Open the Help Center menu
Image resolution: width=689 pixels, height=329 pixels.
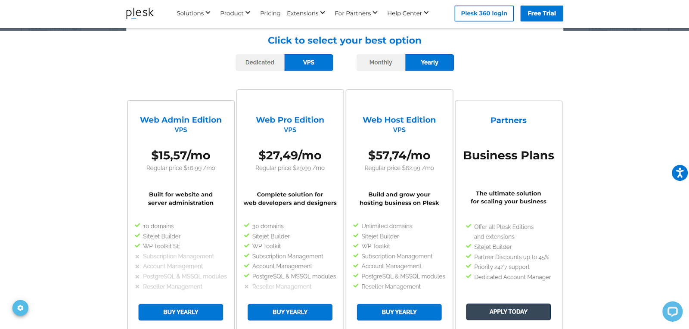(x=407, y=13)
